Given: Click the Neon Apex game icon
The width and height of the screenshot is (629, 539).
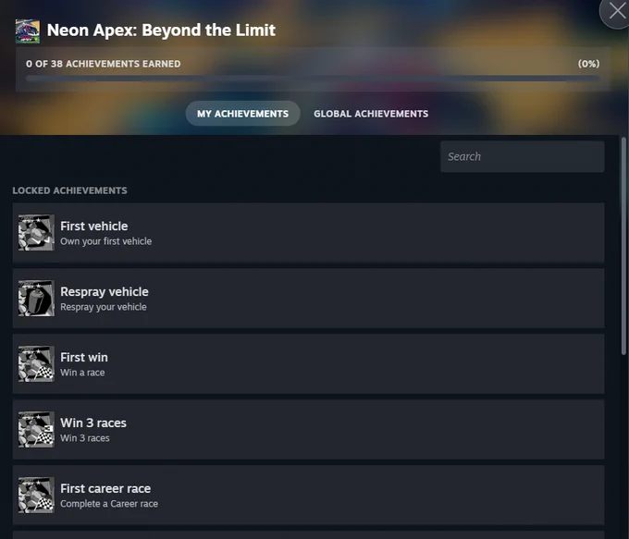Looking at the screenshot, I should 27,31.
